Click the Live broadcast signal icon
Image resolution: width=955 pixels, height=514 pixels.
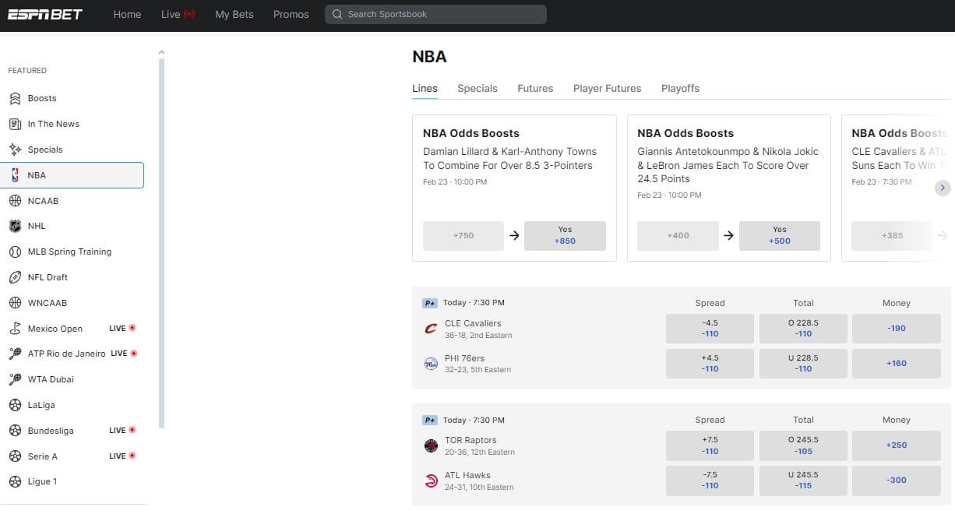189,14
